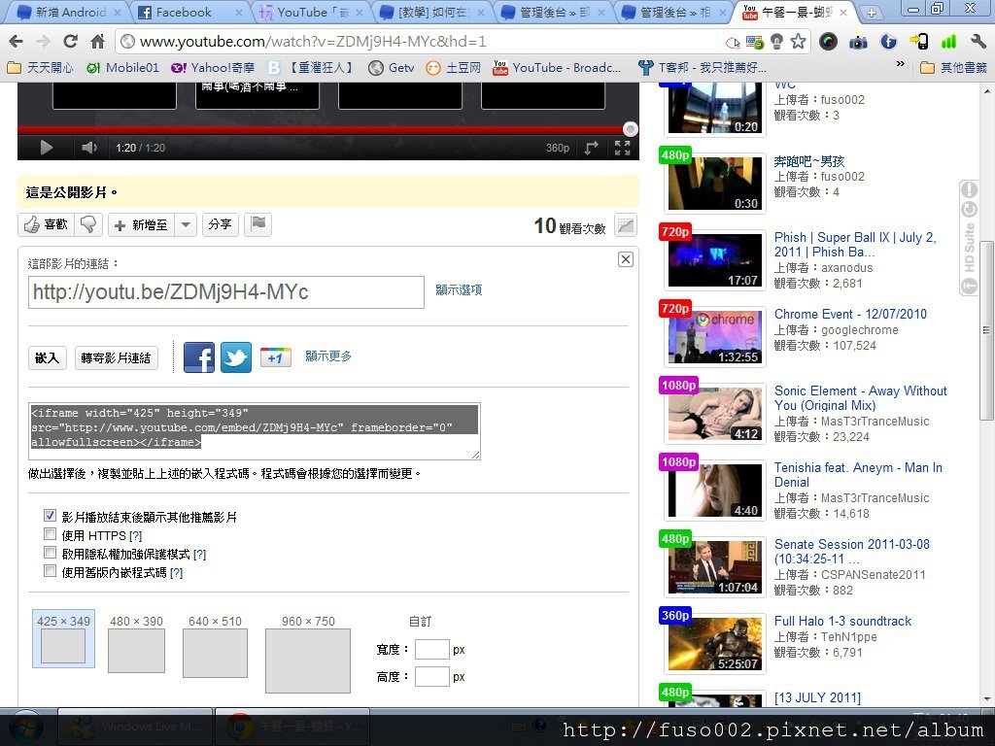
Task: Enter fullscreen video mode
Action: click(x=623, y=148)
